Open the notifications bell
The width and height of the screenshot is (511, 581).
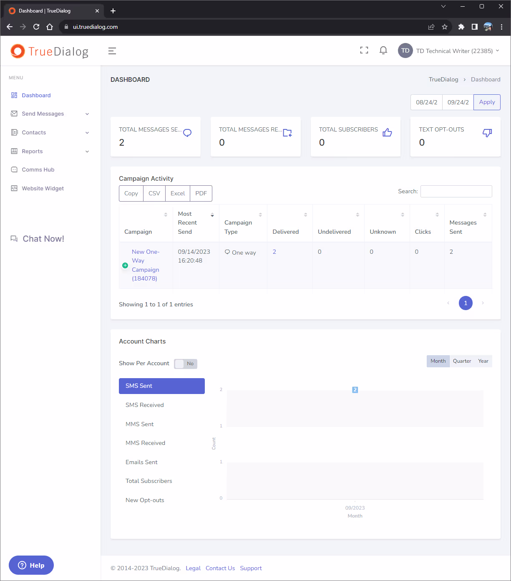383,51
